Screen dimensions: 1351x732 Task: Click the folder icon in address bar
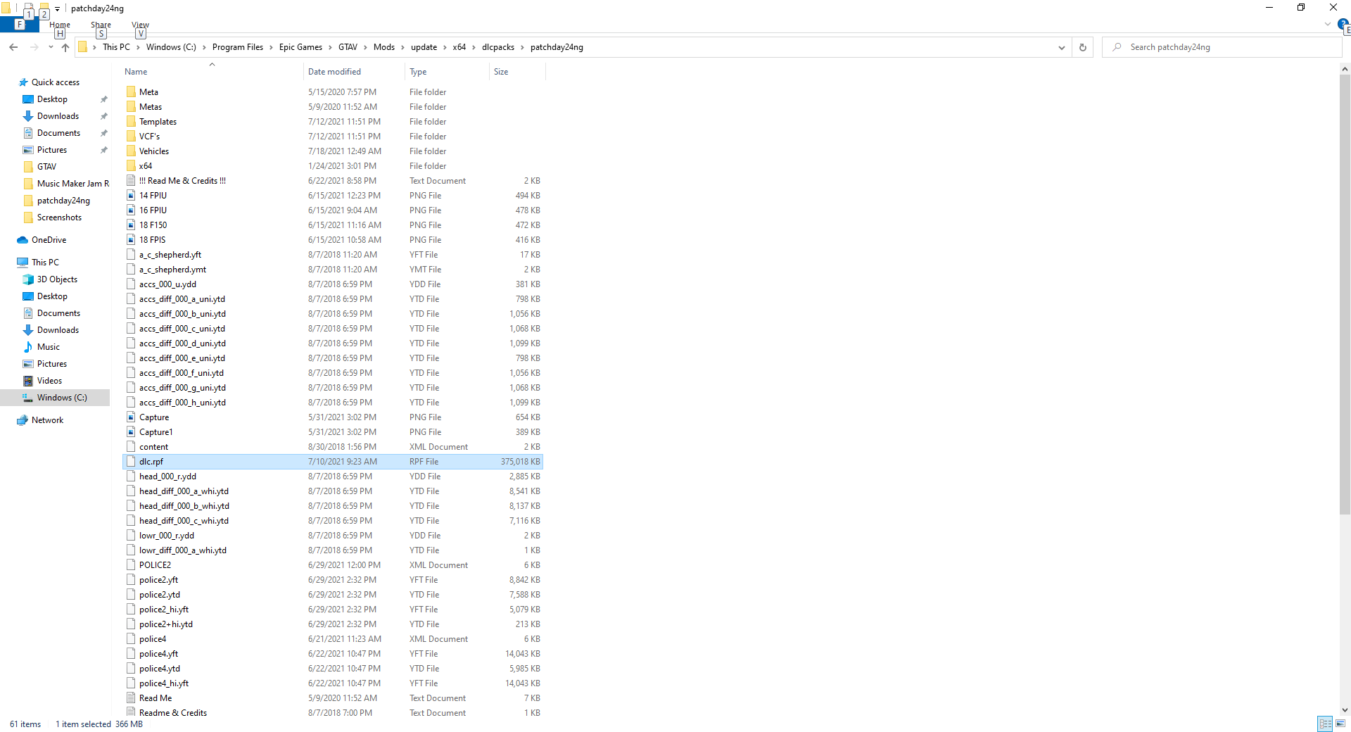coord(83,47)
